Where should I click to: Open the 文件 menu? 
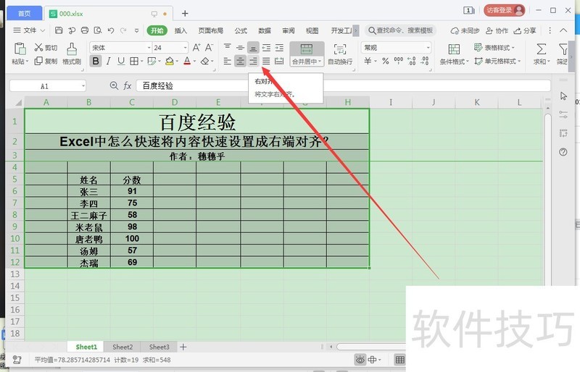29,30
